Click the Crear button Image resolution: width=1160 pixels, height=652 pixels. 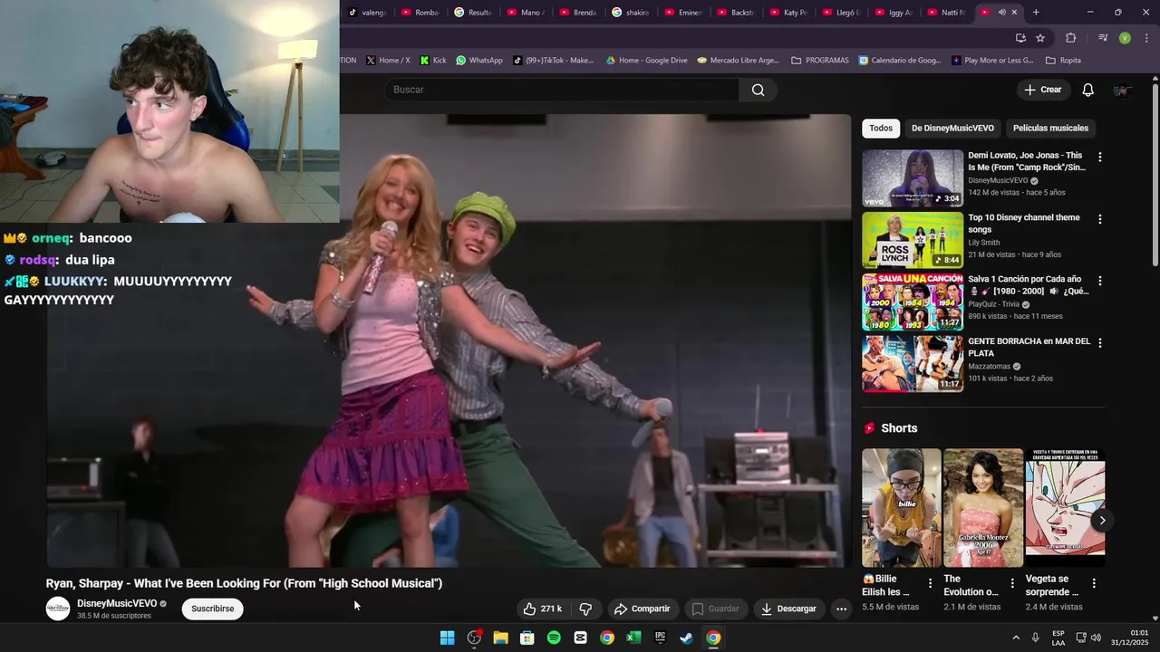pyautogui.click(x=1042, y=90)
